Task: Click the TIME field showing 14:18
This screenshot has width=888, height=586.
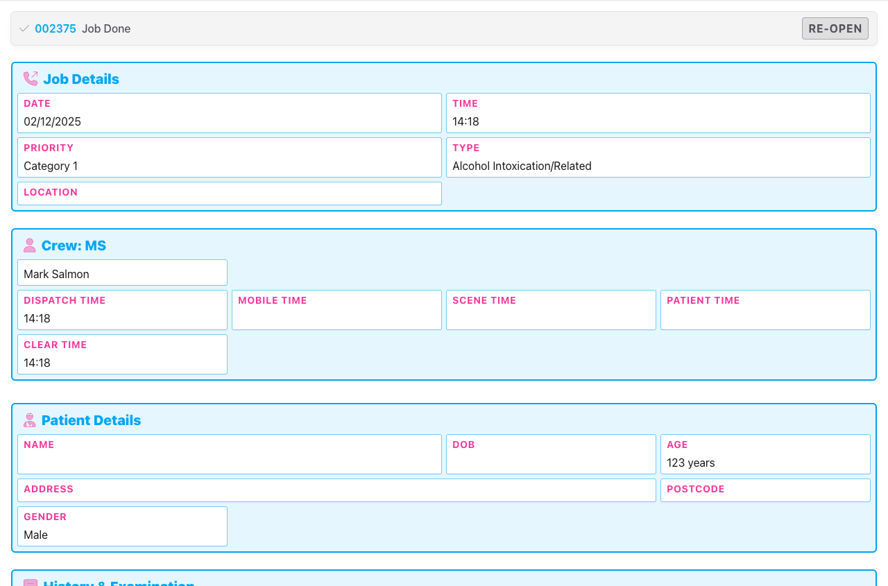Action: pos(658,121)
